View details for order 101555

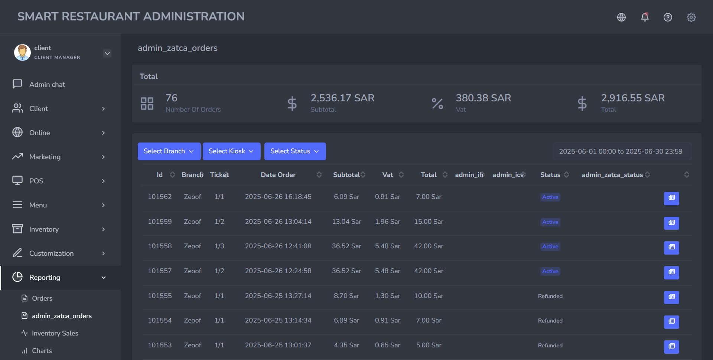(x=671, y=297)
